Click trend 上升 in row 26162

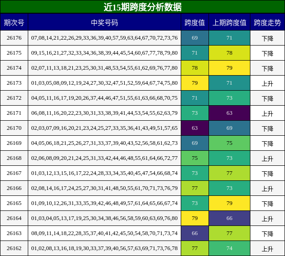(267, 249)
